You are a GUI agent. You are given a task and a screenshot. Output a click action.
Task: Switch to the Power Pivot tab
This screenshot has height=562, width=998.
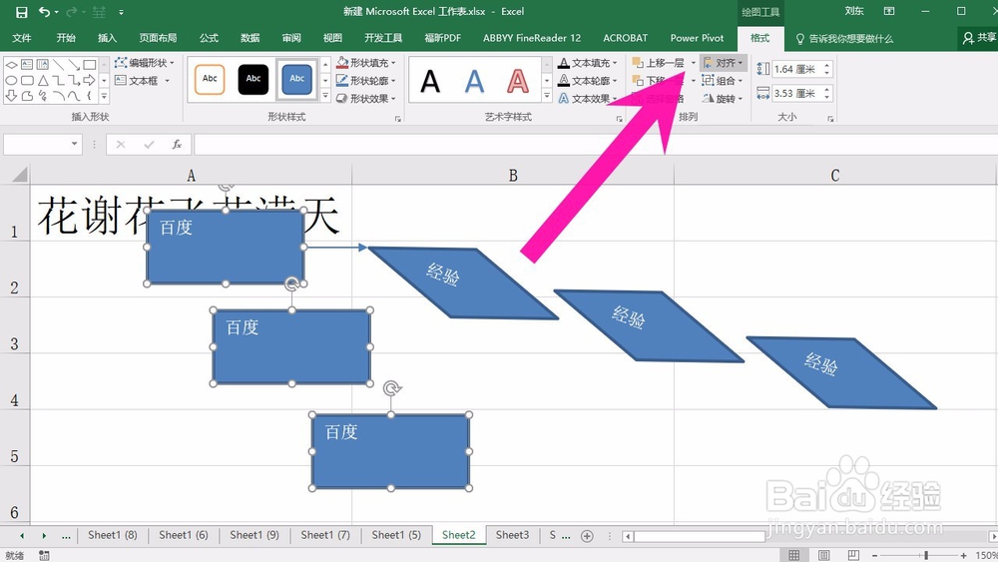pos(697,38)
